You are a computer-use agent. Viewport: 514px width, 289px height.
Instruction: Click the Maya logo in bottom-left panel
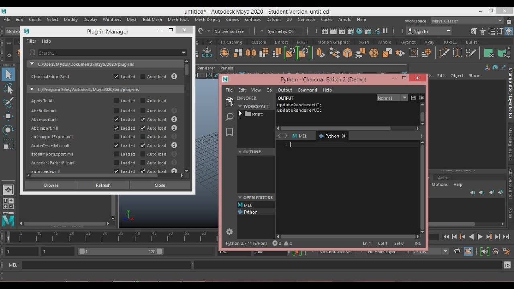(8, 220)
